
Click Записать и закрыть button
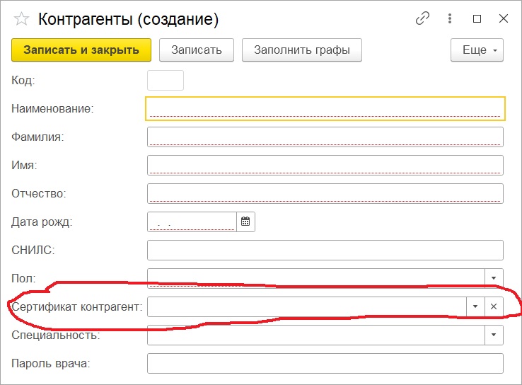coord(81,50)
